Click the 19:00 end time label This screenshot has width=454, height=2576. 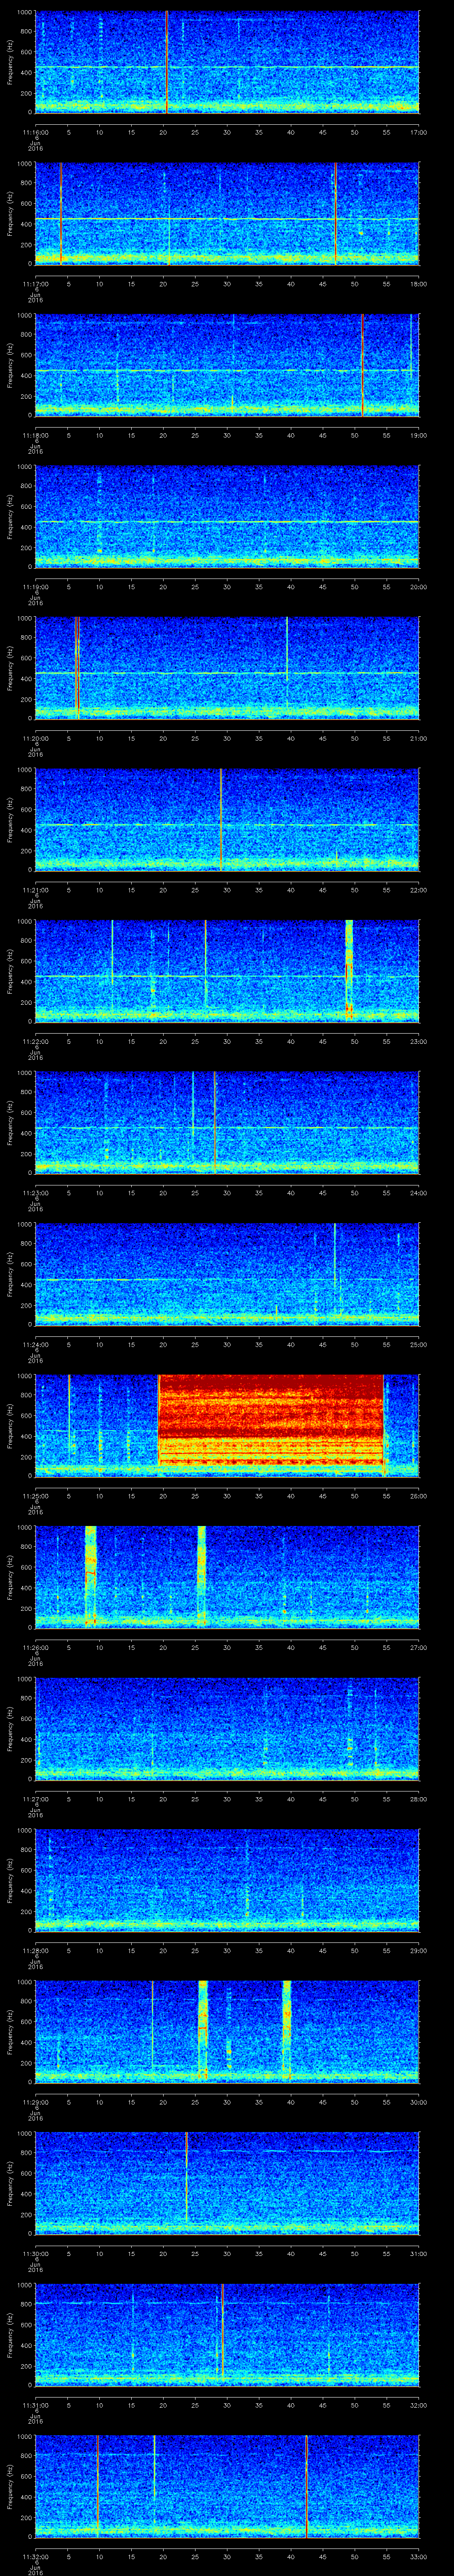tap(418, 435)
